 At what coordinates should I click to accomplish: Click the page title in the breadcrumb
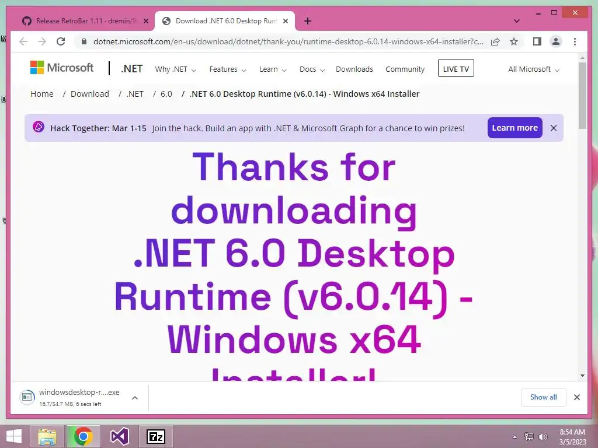click(304, 94)
